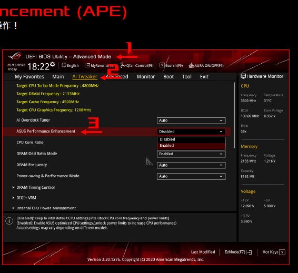The image size is (298, 273).
Task: Click the EzMode exit arrow icon
Action: (x=250, y=252)
